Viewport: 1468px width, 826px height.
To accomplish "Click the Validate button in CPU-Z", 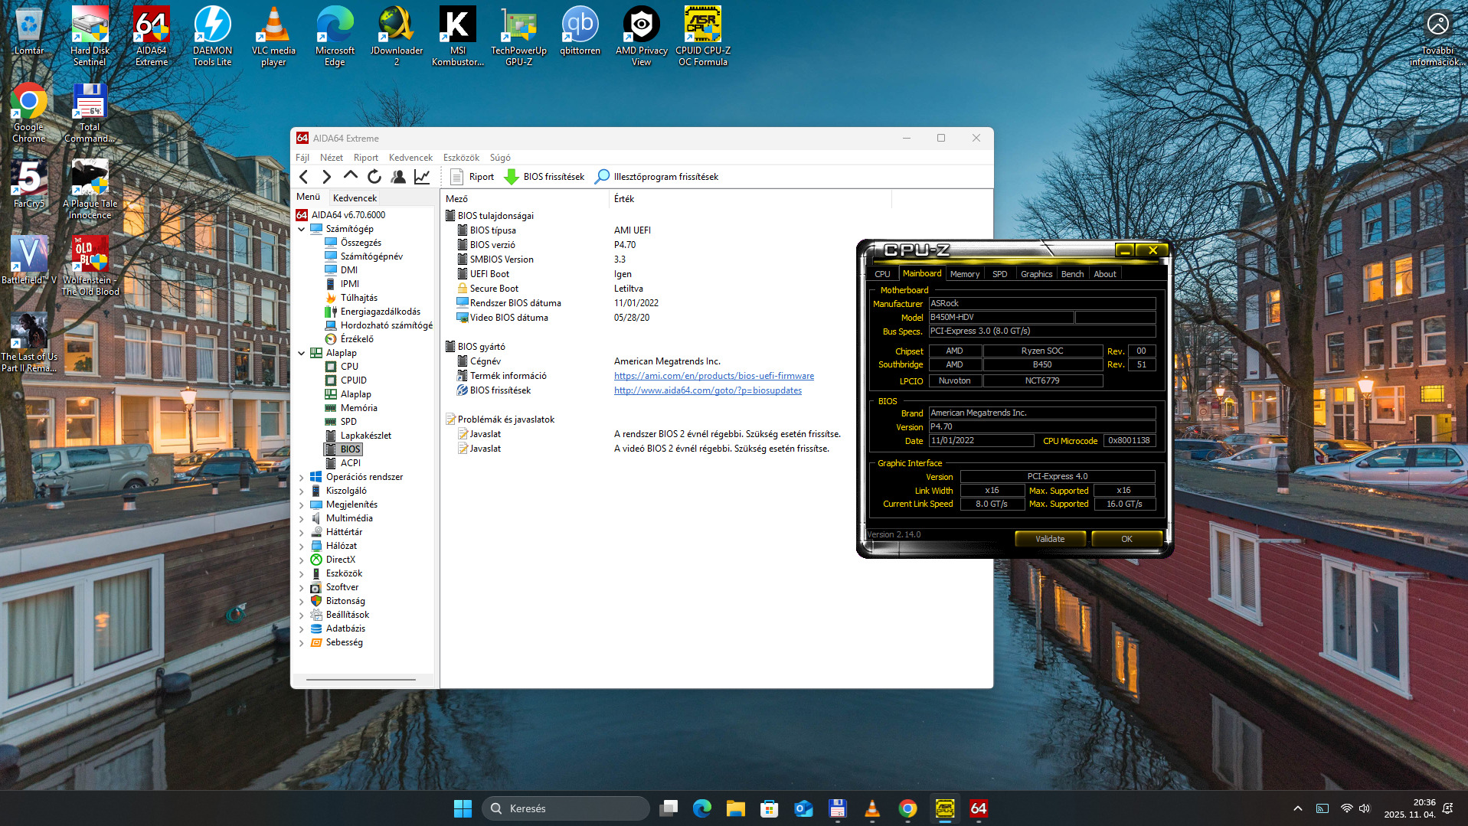I will tap(1050, 539).
